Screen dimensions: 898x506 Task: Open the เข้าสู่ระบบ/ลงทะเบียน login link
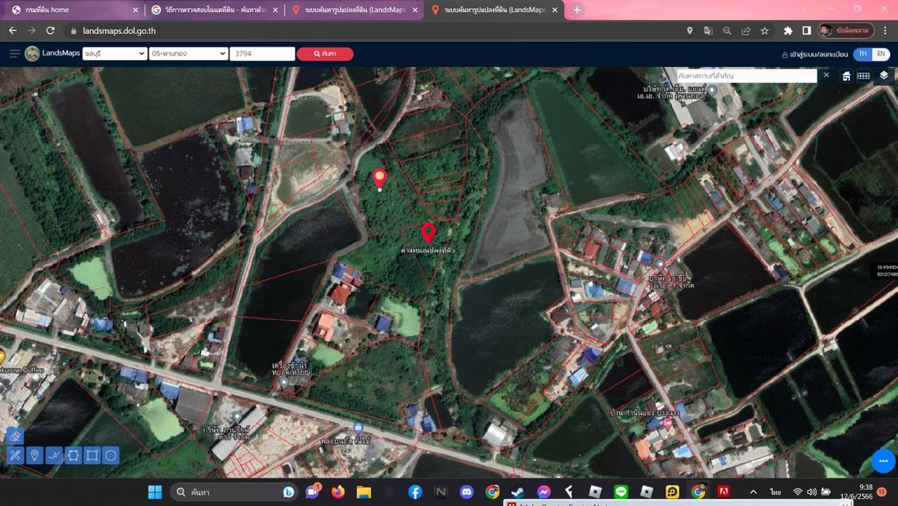tap(814, 55)
